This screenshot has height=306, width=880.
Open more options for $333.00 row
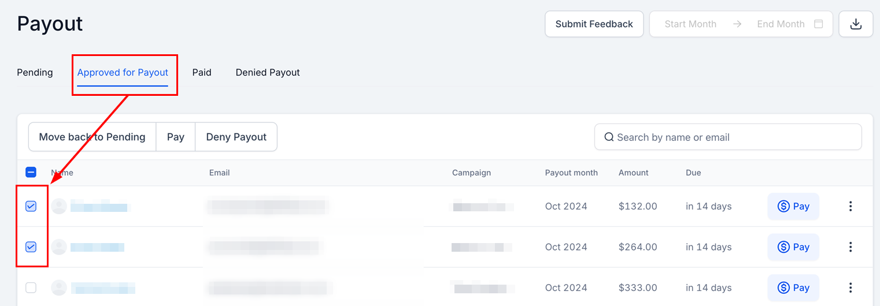(850, 288)
